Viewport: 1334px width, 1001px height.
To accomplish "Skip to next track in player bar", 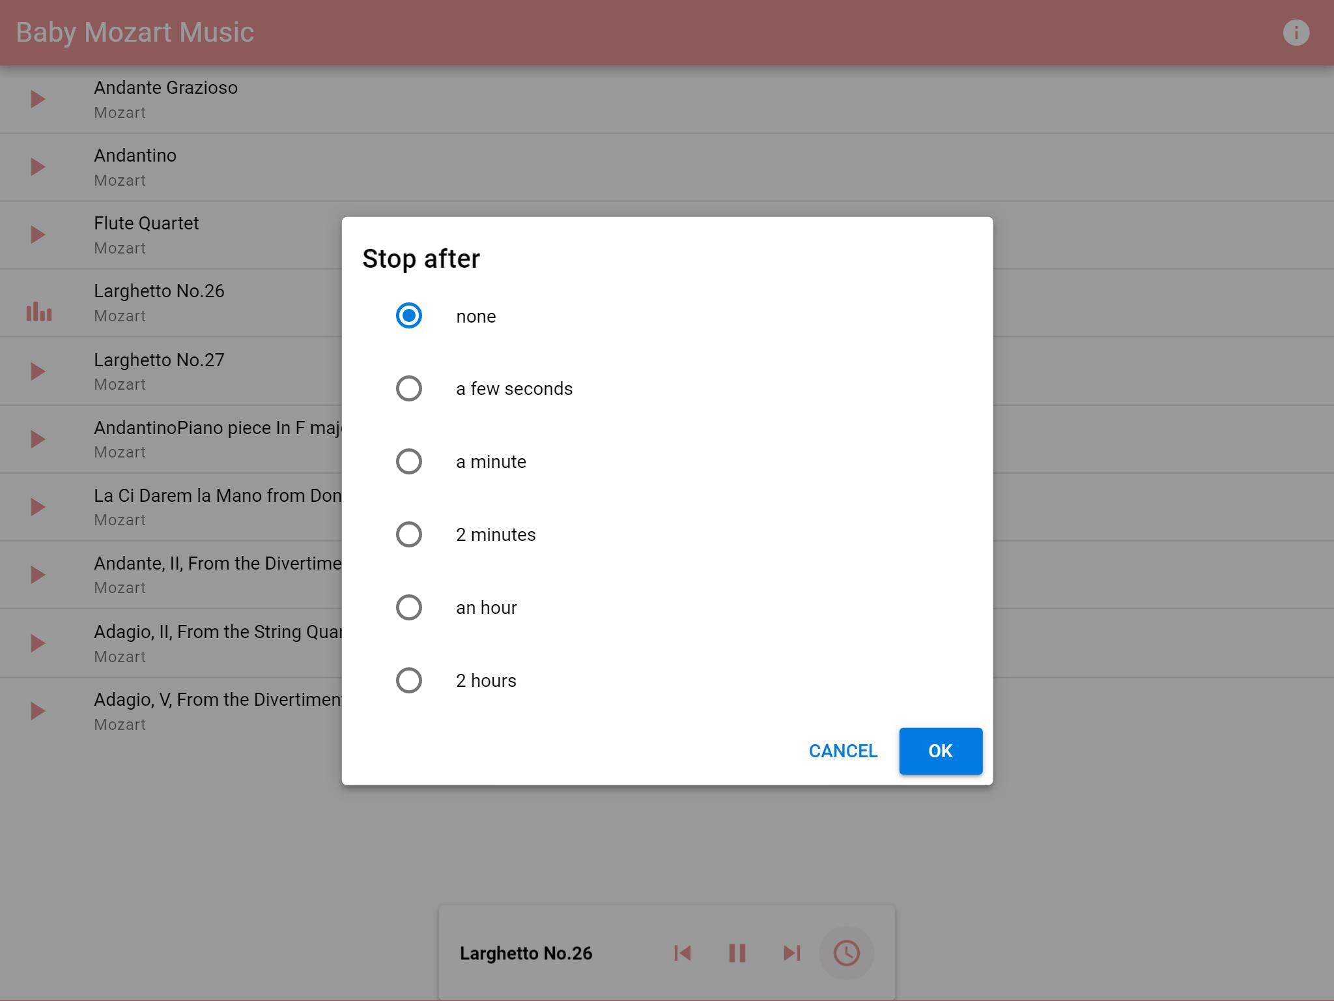I will [x=791, y=953].
